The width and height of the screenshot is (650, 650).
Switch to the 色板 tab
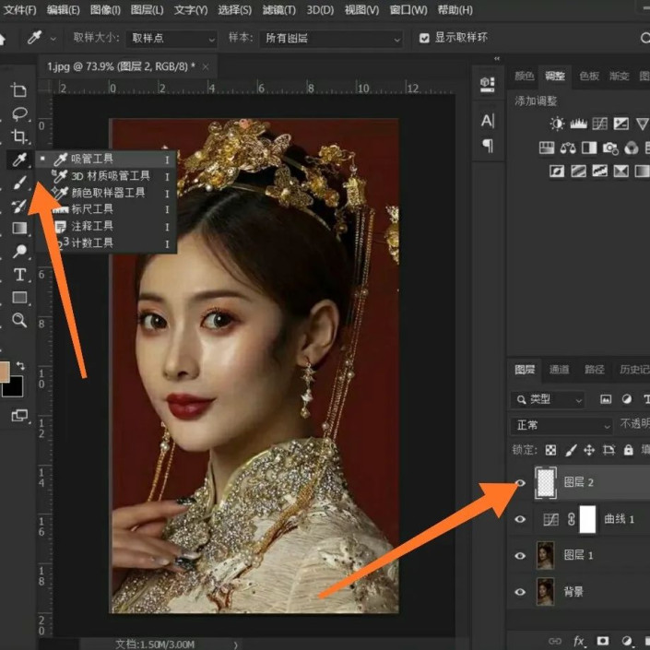[589, 76]
